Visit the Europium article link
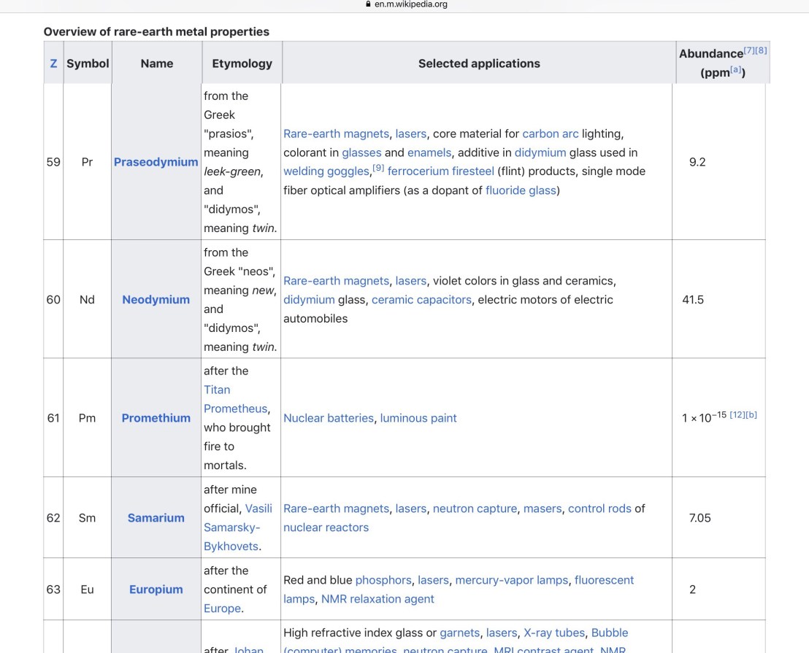The width and height of the screenshot is (809, 653). 156,590
